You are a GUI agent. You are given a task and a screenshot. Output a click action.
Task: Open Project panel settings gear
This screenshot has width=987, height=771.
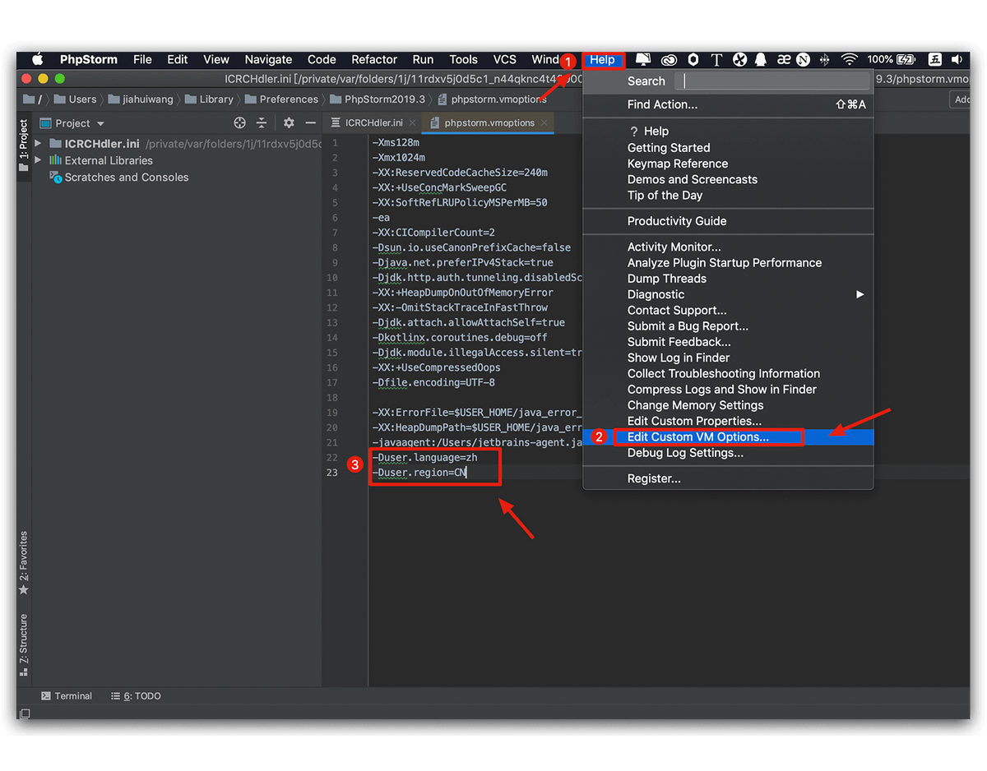289,122
